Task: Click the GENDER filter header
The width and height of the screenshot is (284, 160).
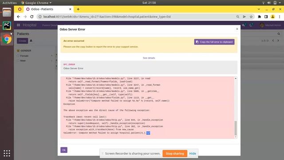Action: click(26, 51)
